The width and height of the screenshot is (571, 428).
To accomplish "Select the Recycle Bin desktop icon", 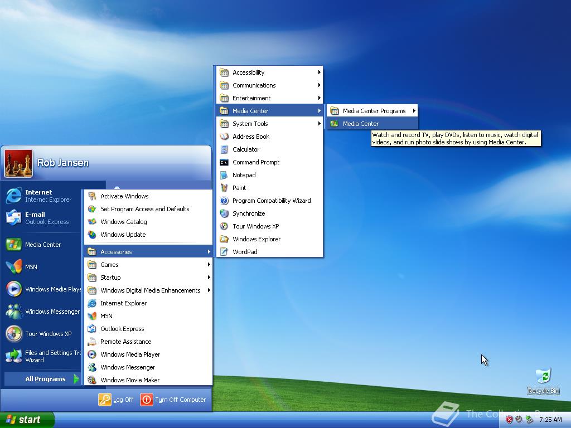I will [543, 381].
